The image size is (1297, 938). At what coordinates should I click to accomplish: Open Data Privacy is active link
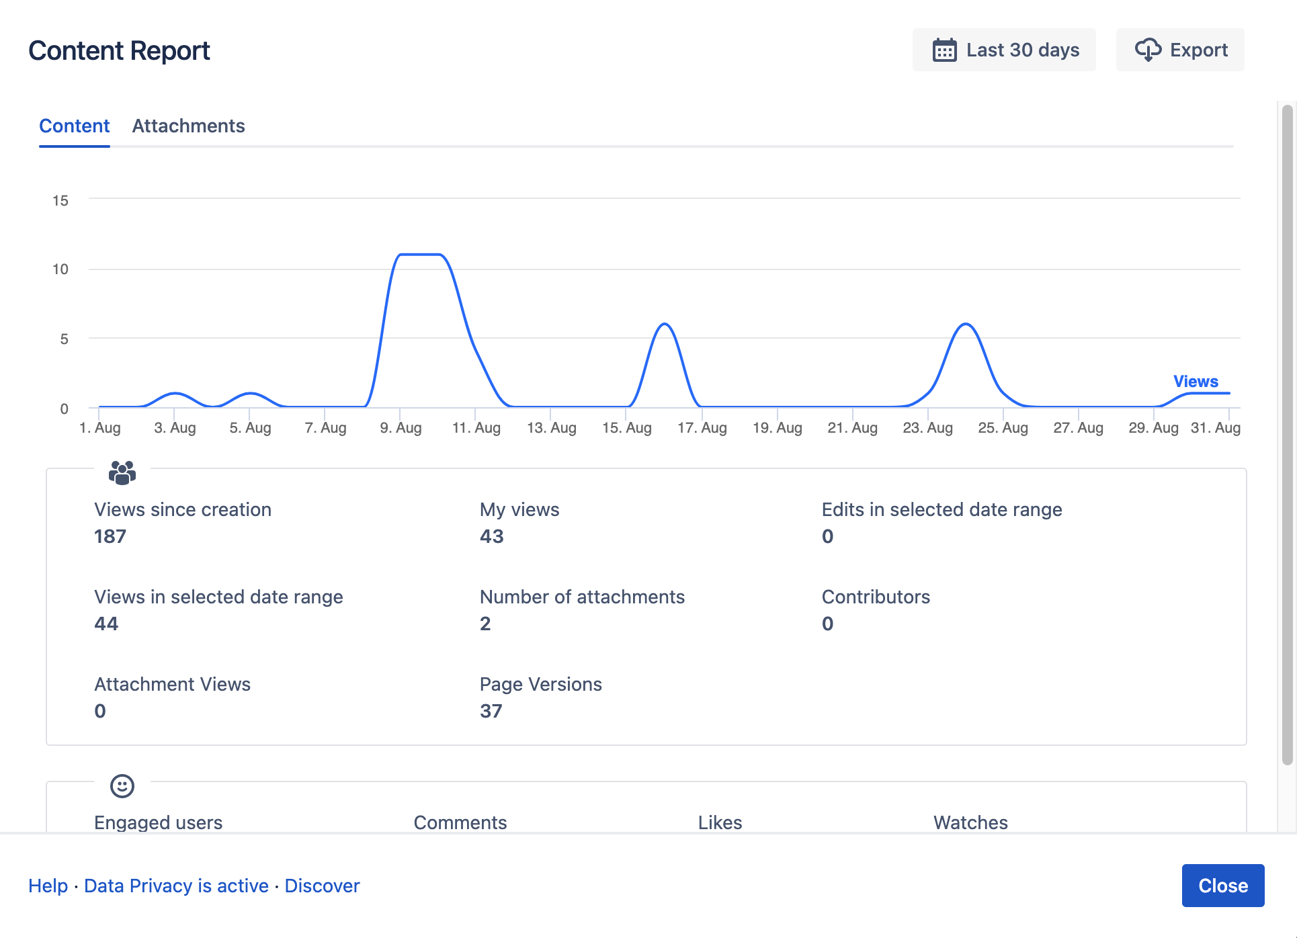pos(176,886)
